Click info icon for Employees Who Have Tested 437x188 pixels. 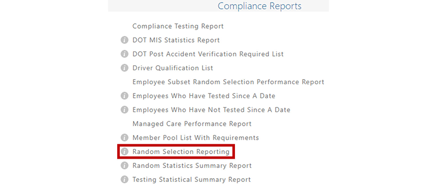pyautogui.click(x=124, y=96)
